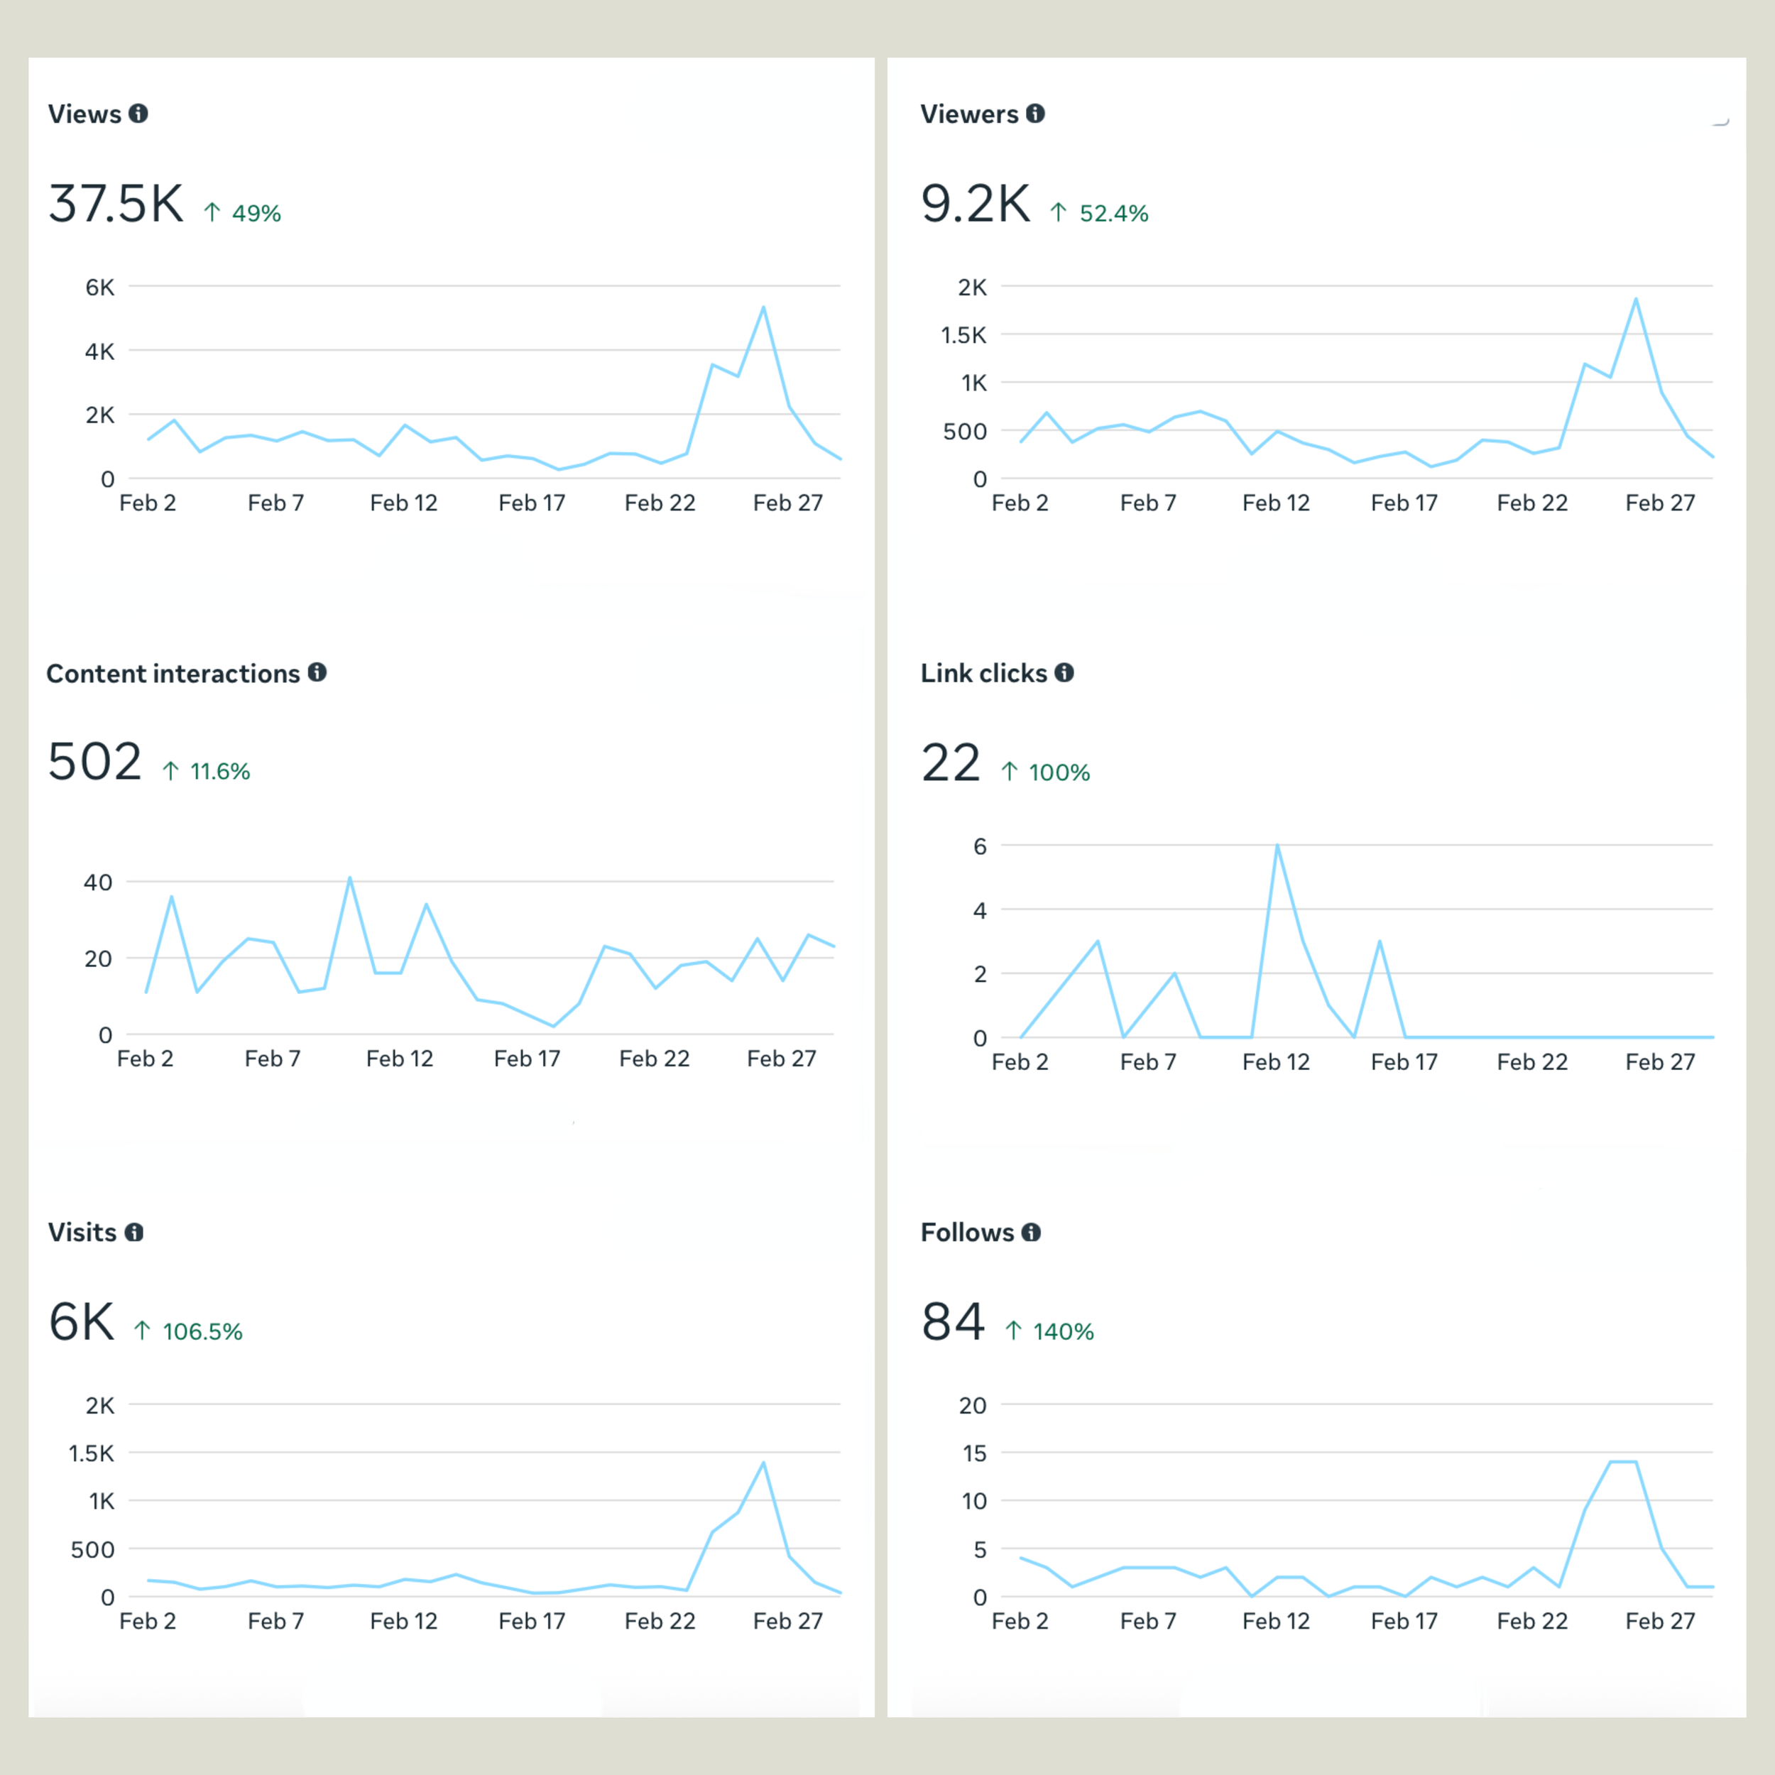This screenshot has height=1775, width=1775.
Task: Select Feb 2 label on Follows chart
Action: point(1020,1621)
